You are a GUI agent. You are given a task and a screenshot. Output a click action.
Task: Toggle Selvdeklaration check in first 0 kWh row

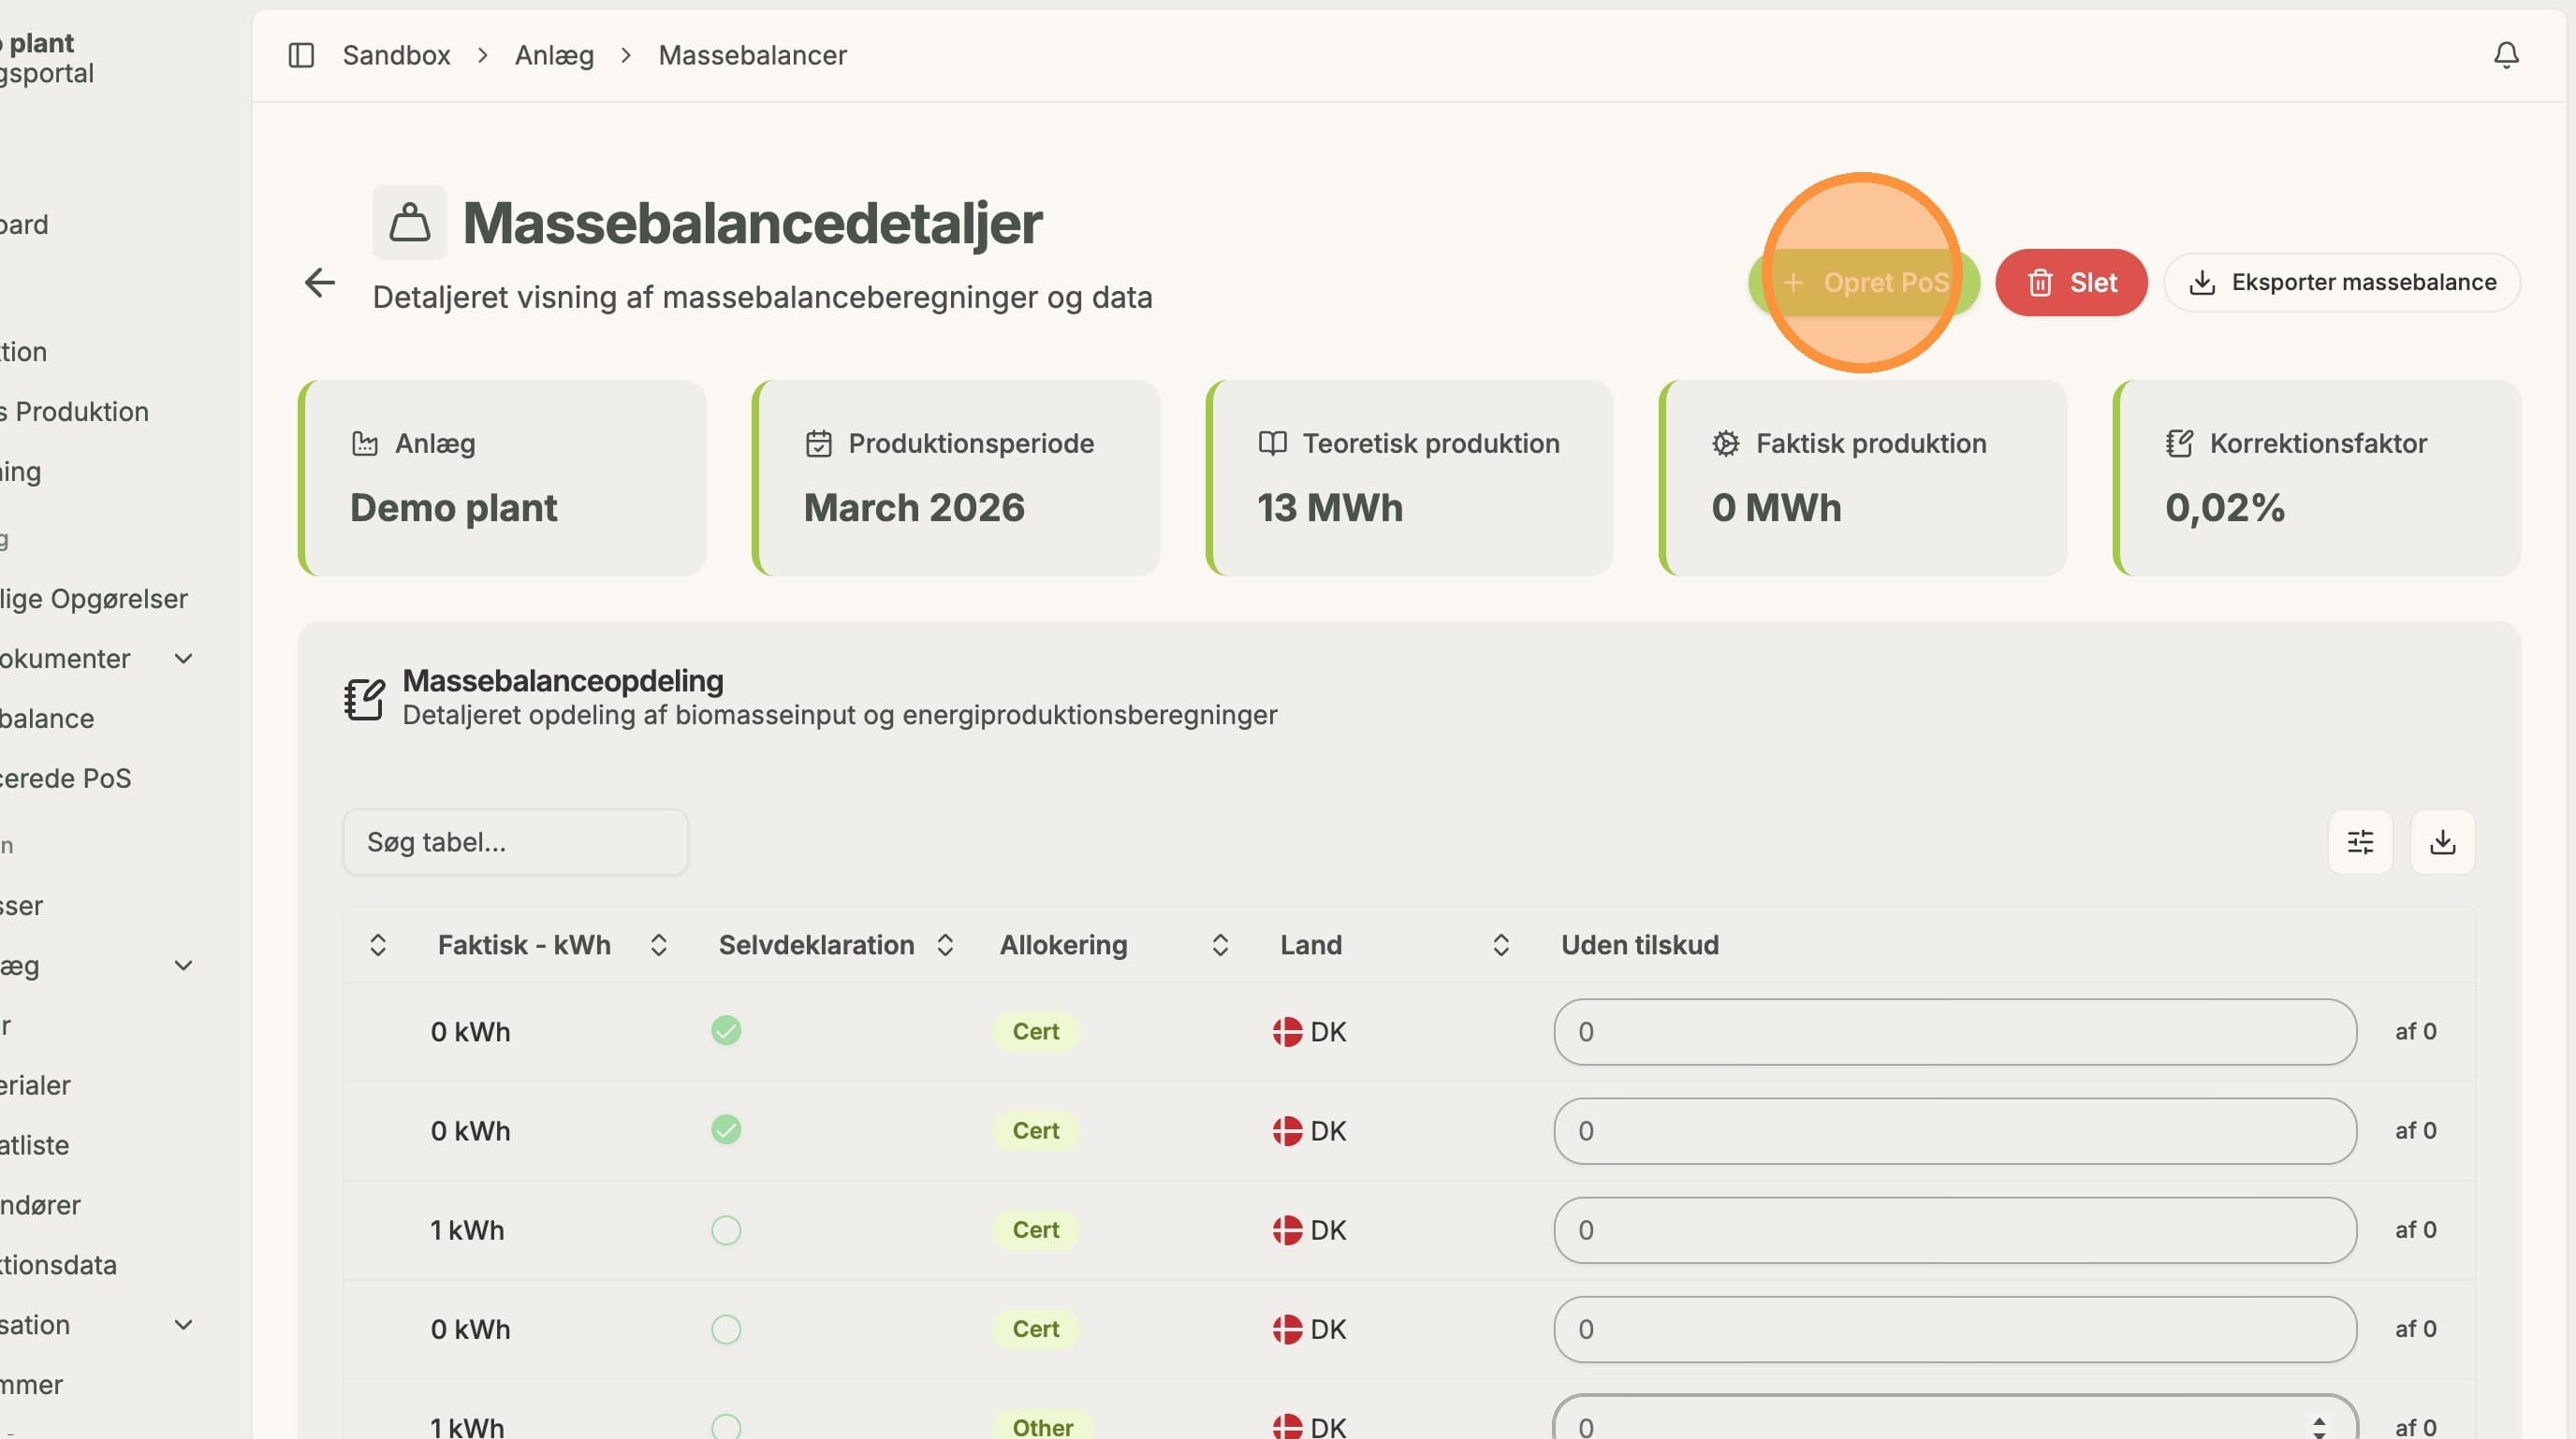[726, 1030]
